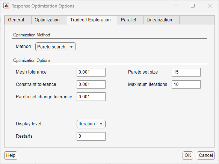The height and width of the screenshot is (164, 219).
Task: Open the Linearization tab
Action: [161, 20]
